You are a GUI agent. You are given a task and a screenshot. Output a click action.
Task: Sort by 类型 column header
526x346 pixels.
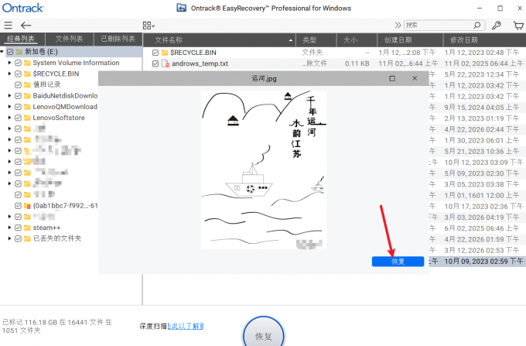pos(316,40)
